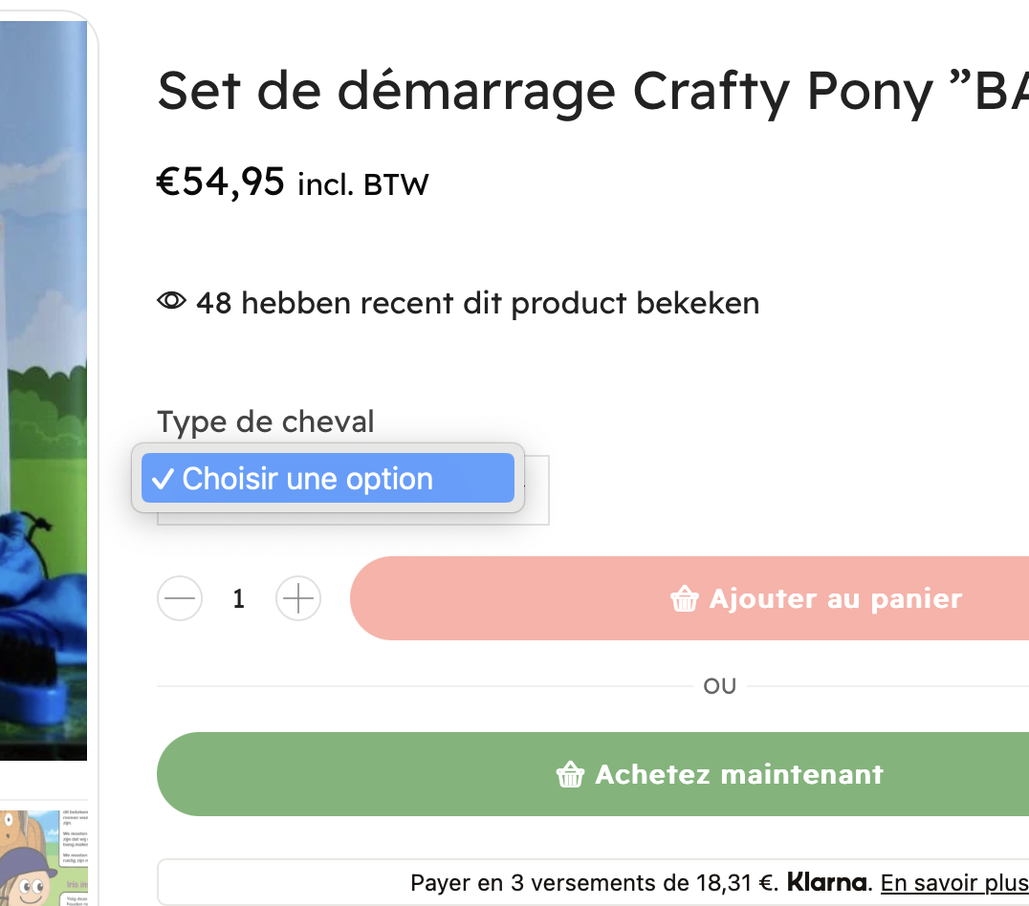Open the main product image
The image size is (1029, 906).
43,390
